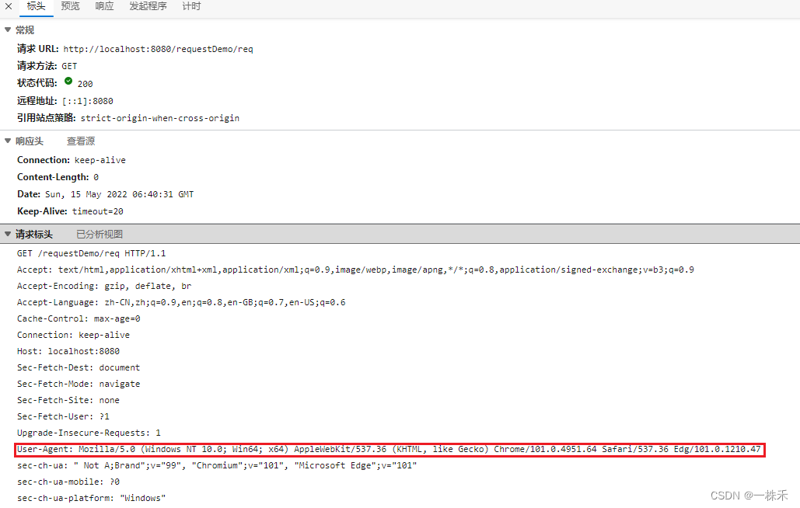Viewport: 800px width, 508px height.
Task: Click the Accept-Encoding: gzip, deflate, br line
Action: (104, 286)
